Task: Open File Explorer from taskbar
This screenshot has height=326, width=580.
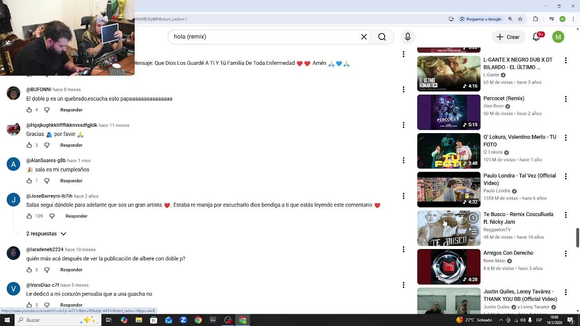Action: pos(139,320)
